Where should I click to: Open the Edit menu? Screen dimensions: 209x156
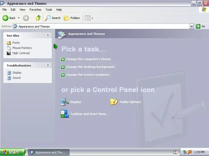13,10
